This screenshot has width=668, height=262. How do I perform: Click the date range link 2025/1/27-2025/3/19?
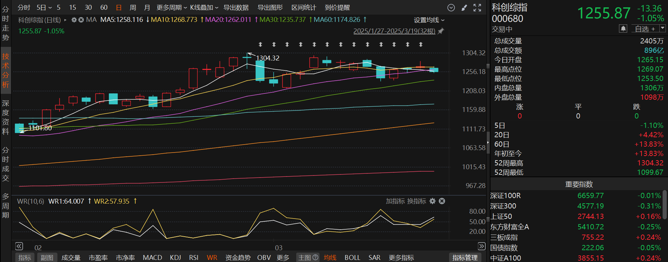pyautogui.click(x=394, y=31)
